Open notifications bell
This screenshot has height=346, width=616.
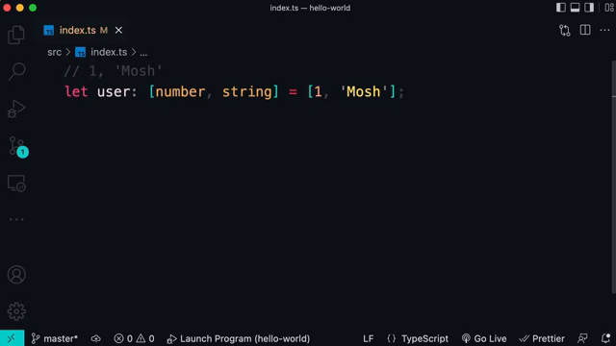pyautogui.click(x=605, y=338)
